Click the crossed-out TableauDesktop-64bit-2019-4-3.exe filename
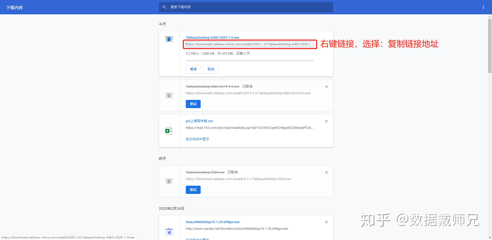Image resolution: width=492 pixels, height=240 pixels. click(212, 87)
